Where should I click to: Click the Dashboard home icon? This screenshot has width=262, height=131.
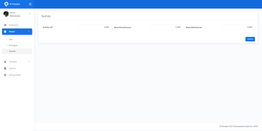pyautogui.click(x=5, y=25)
